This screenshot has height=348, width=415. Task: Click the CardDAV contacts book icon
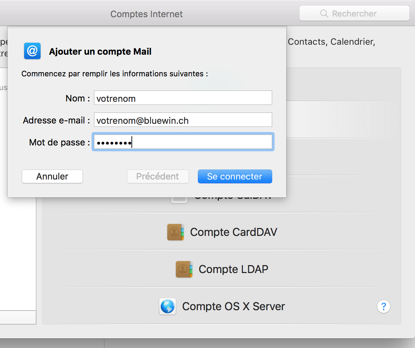175,232
